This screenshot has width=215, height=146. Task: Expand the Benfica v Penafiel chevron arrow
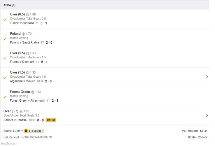(207, 116)
